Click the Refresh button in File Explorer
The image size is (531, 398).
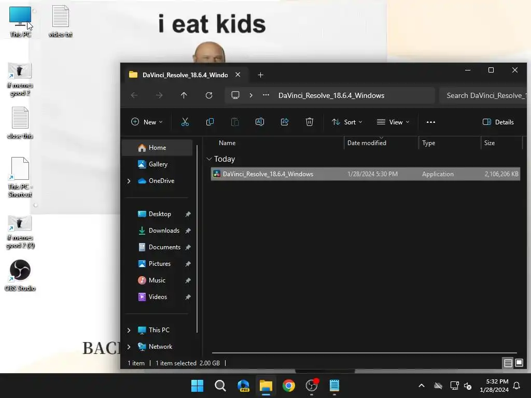209,95
